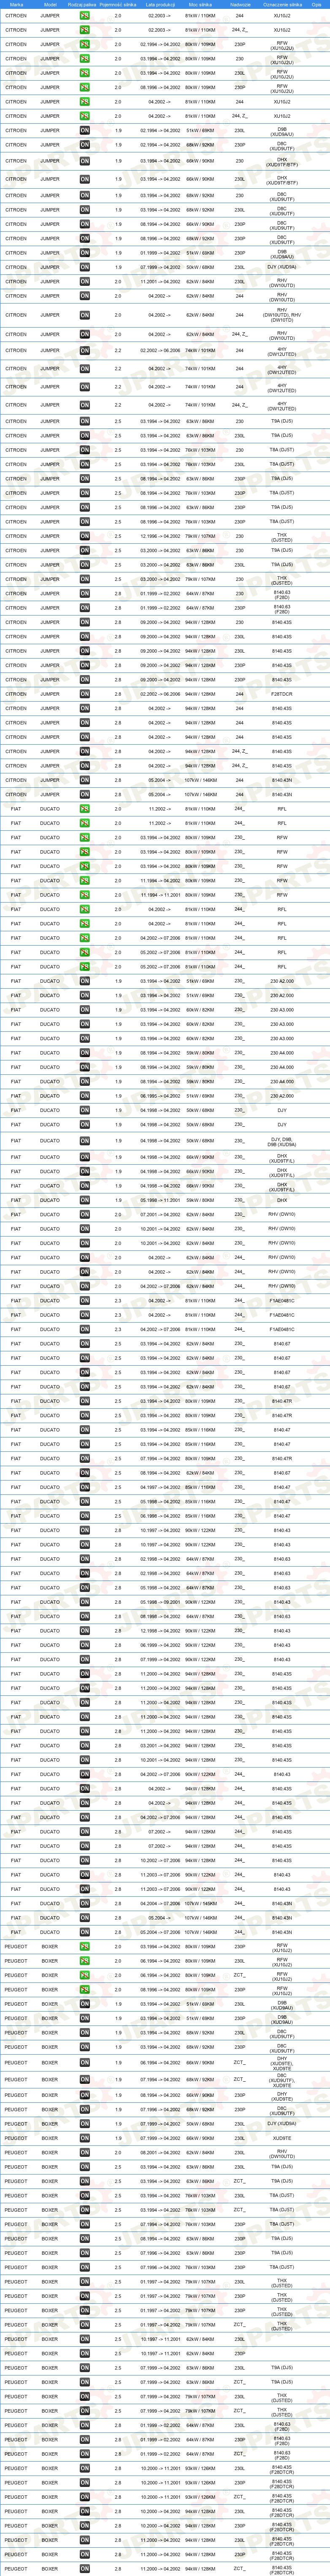This screenshot has height=2576, width=330.
Task: Click the ON icon in the Citroen RHV 11.2001–04.2002 row
Action: (85, 282)
